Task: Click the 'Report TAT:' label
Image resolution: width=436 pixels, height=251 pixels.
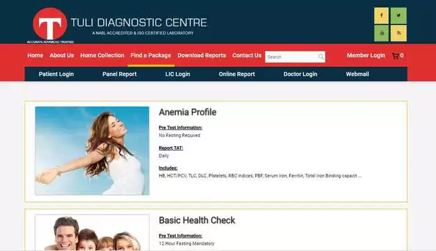Action: pos(171,148)
